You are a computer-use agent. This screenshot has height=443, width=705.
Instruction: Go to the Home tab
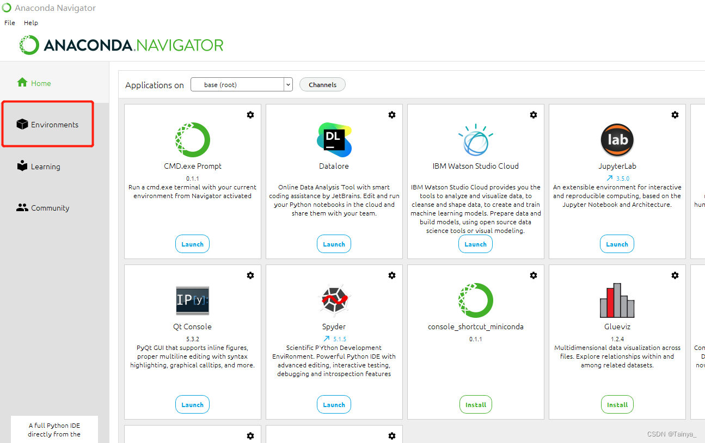(54, 83)
